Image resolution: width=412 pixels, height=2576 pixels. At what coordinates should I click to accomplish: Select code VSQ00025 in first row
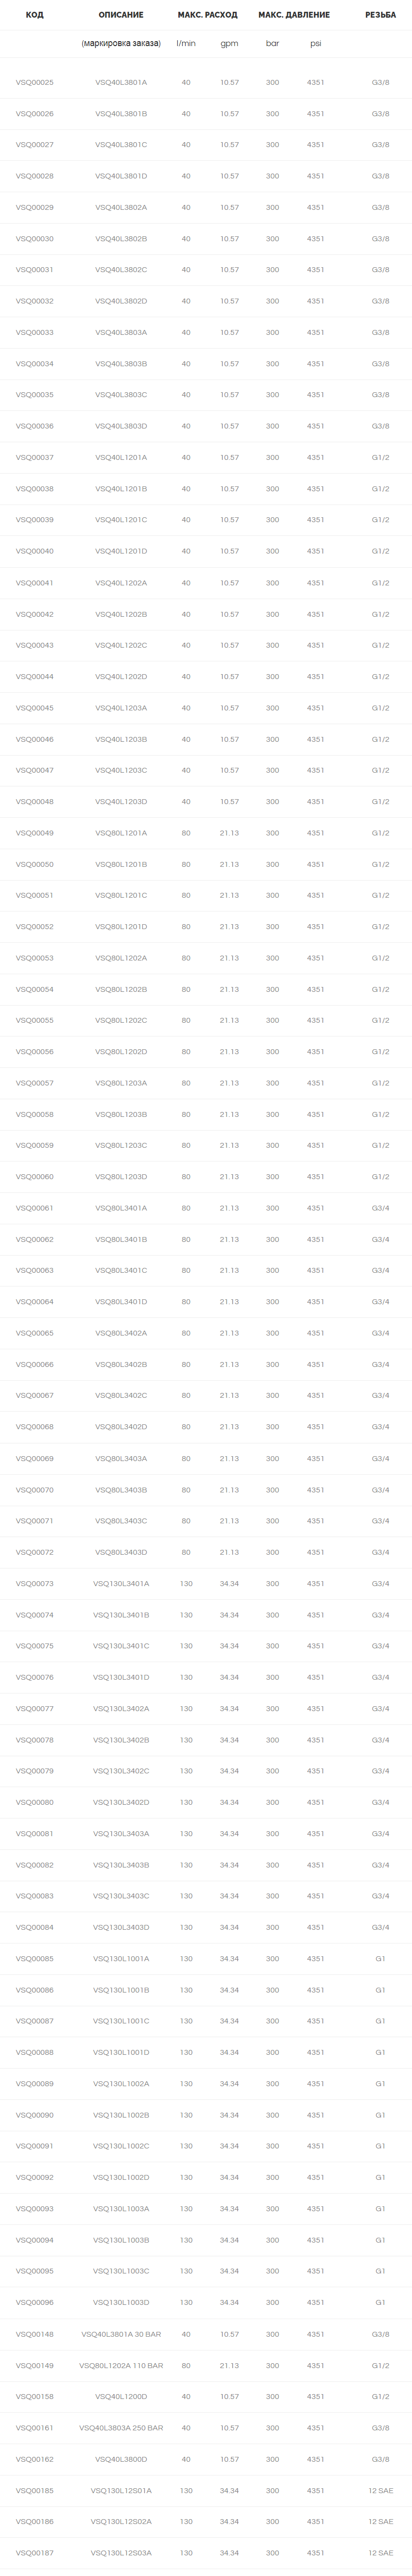(35, 82)
